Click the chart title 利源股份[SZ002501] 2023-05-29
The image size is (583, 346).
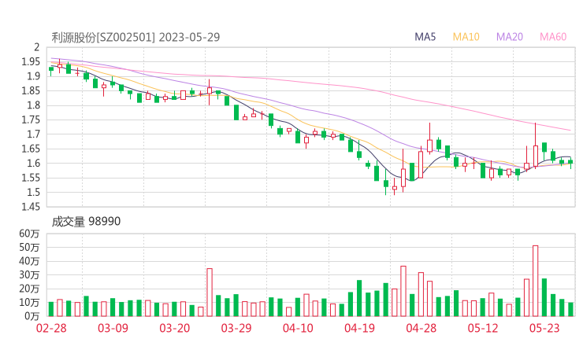tap(136, 37)
